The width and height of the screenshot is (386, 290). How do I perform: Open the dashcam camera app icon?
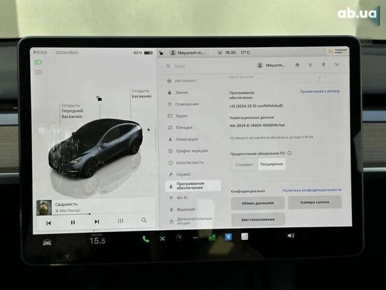point(179,238)
